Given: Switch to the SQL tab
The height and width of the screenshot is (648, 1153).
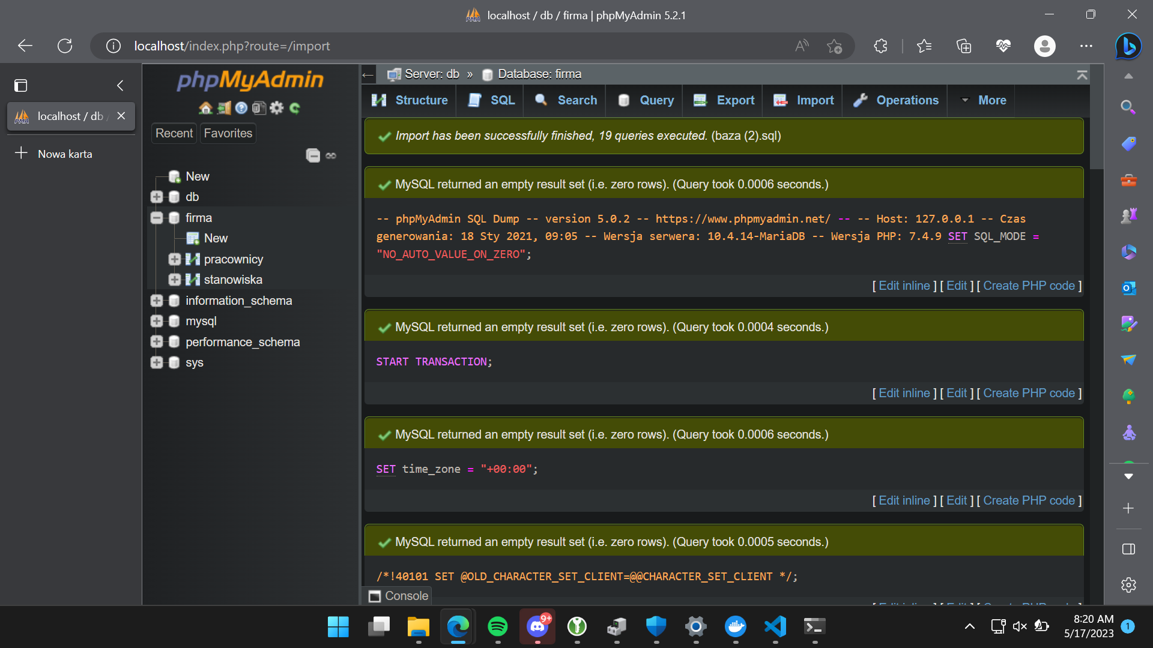Looking at the screenshot, I should [491, 100].
